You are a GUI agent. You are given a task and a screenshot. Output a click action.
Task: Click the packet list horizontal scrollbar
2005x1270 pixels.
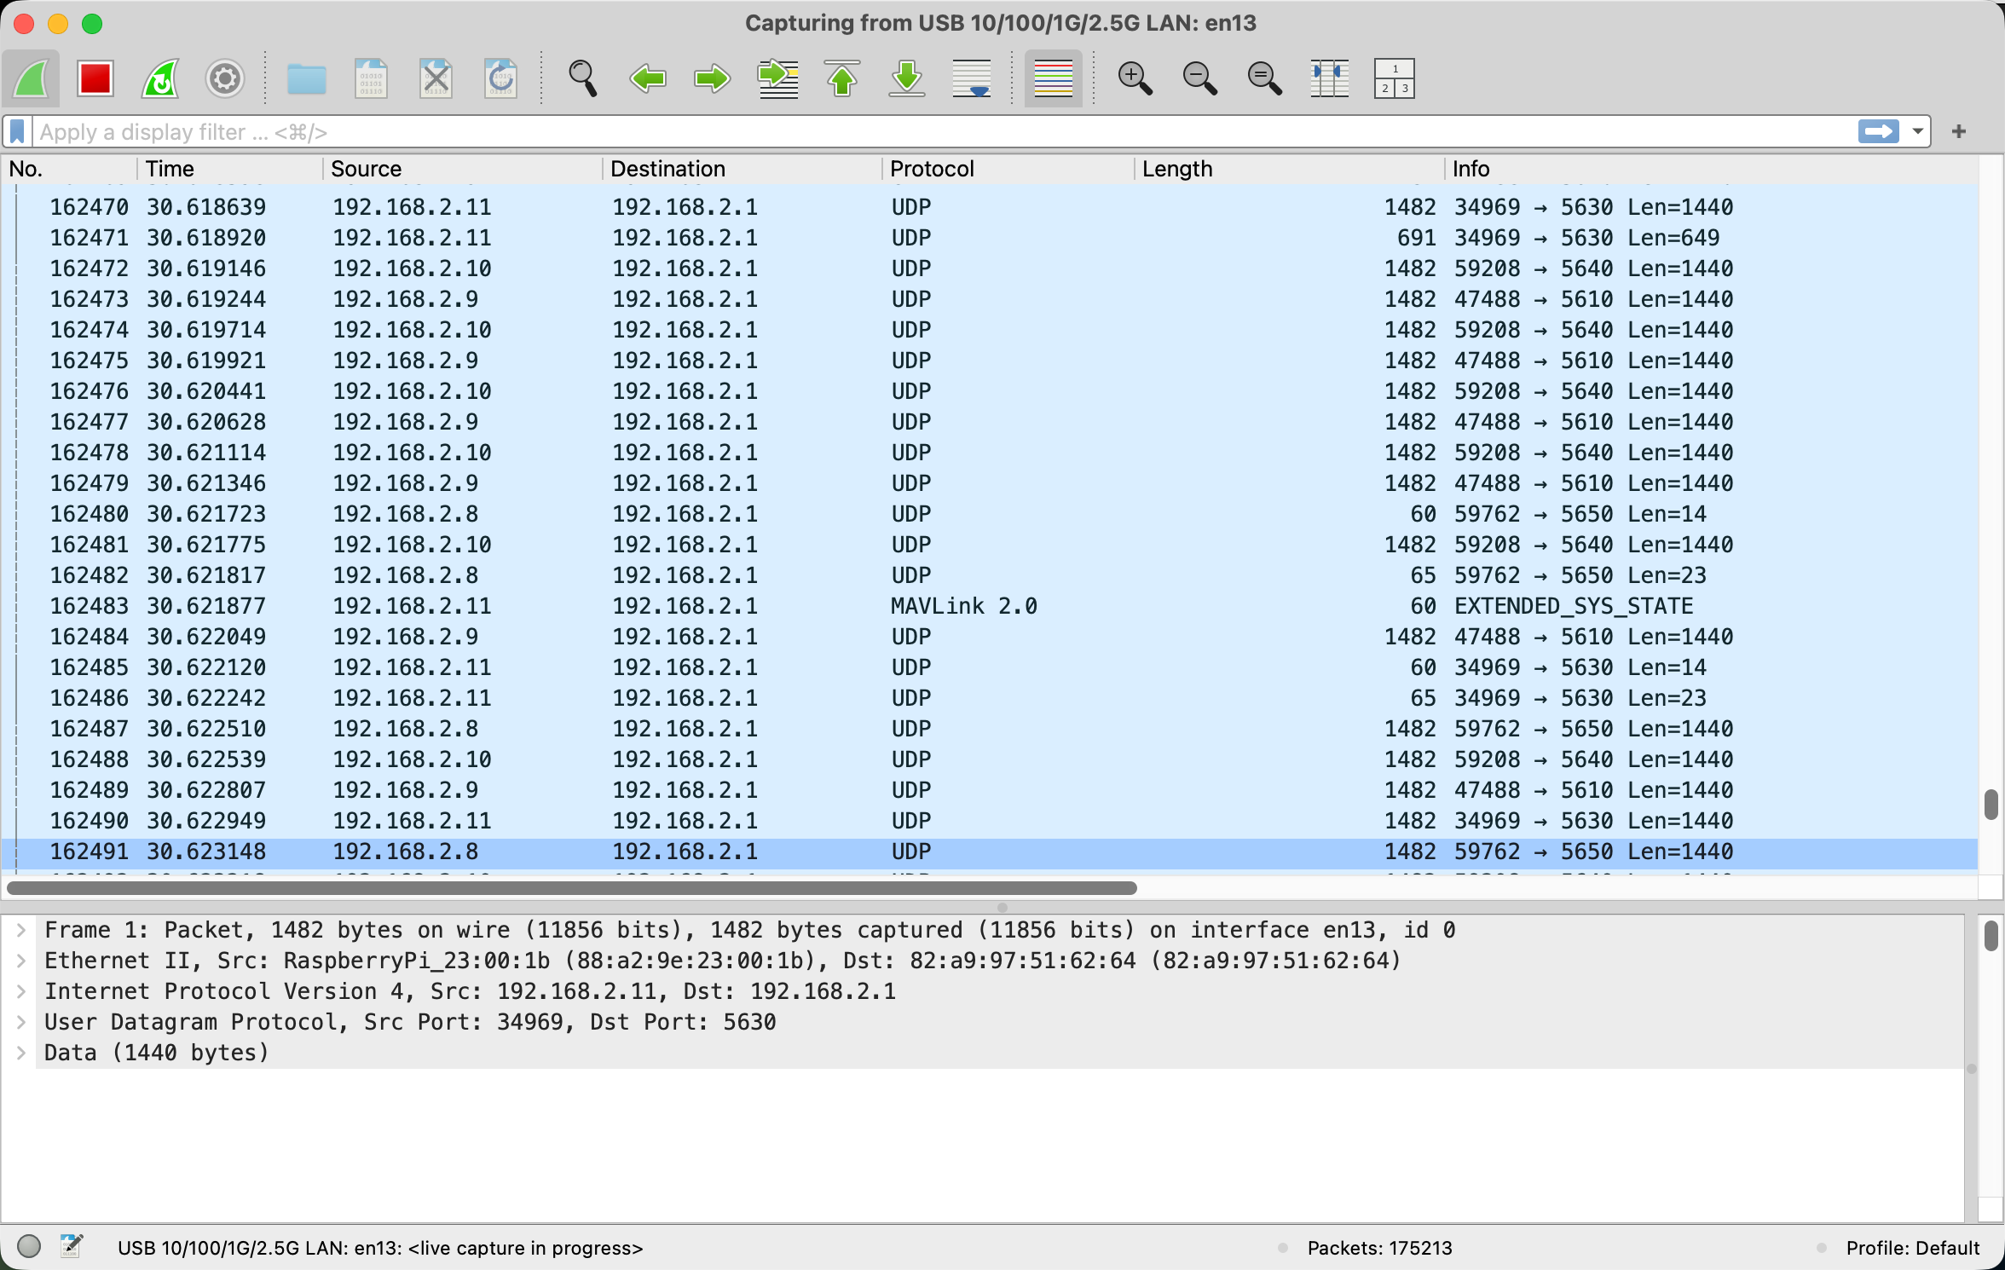(x=571, y=888)
